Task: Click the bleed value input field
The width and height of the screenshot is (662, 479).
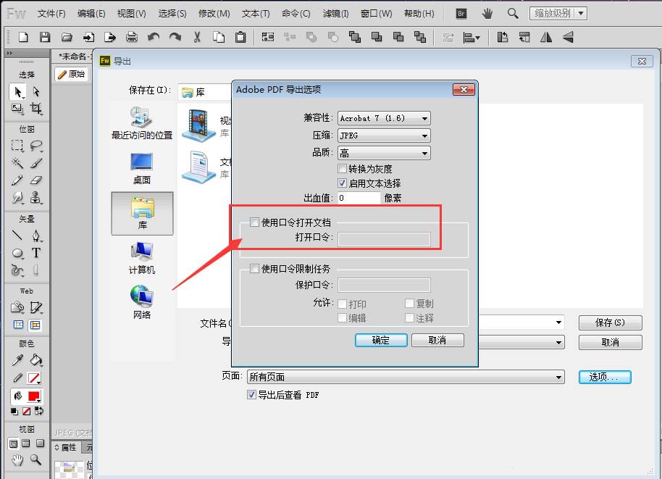Action: [359, 198]
